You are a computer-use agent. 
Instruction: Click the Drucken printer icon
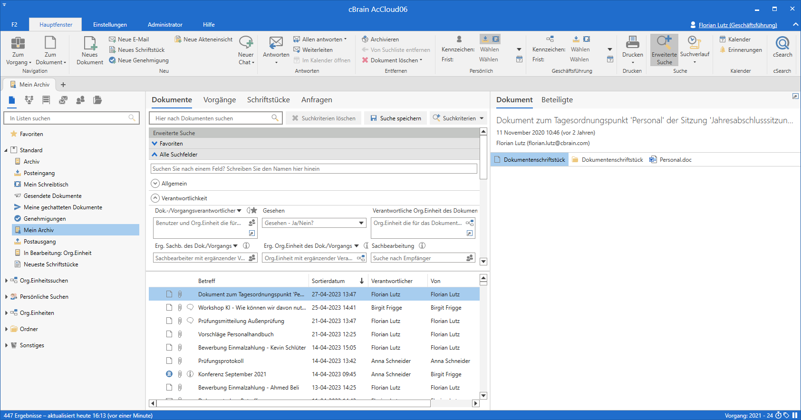(x=633, y=42)
